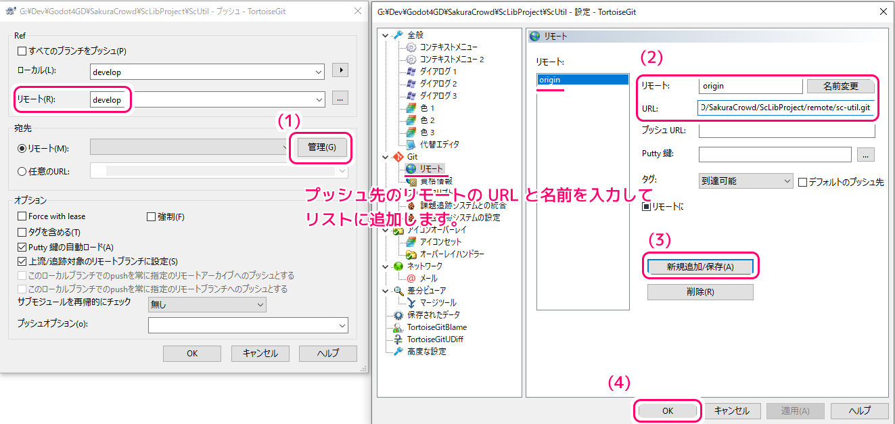Image resolution: width=895 pixels, height=424 pixels.
Task: Click the ネットワーク green globe icon
Action: (x=398, y=266)
